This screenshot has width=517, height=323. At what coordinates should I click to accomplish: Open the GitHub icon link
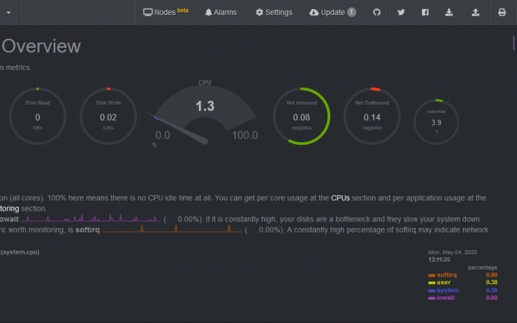pos(377,12)
